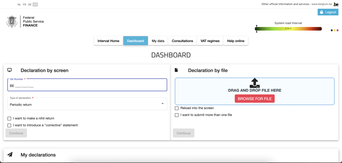Enable the "corrective" statement checkbox
342x163 pixels.
(x=9, y=125)
